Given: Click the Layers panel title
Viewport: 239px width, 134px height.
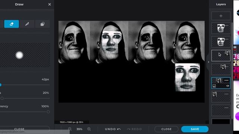Looking at the screenshot, I should 221,4.
